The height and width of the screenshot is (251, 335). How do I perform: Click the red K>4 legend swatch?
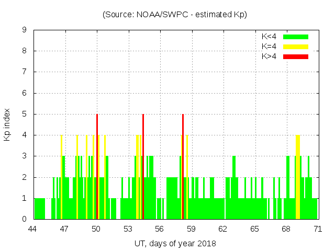click(296, 56)
